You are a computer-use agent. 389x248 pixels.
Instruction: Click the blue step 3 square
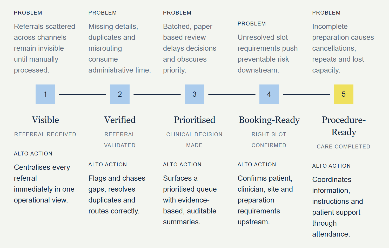coord(194,94)
